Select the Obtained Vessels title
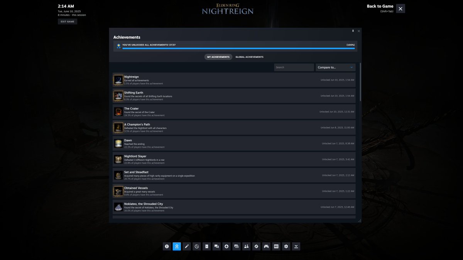 136,188
